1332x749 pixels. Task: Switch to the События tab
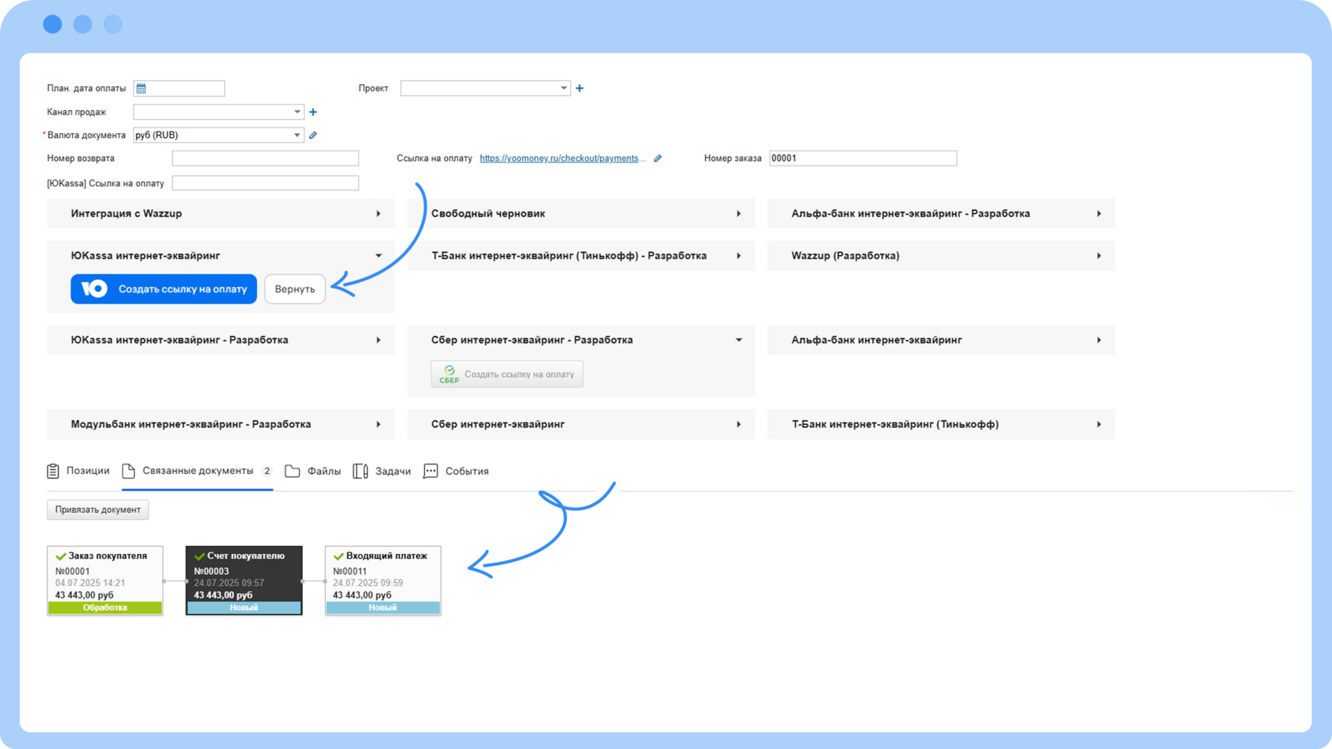pos(456,471)
